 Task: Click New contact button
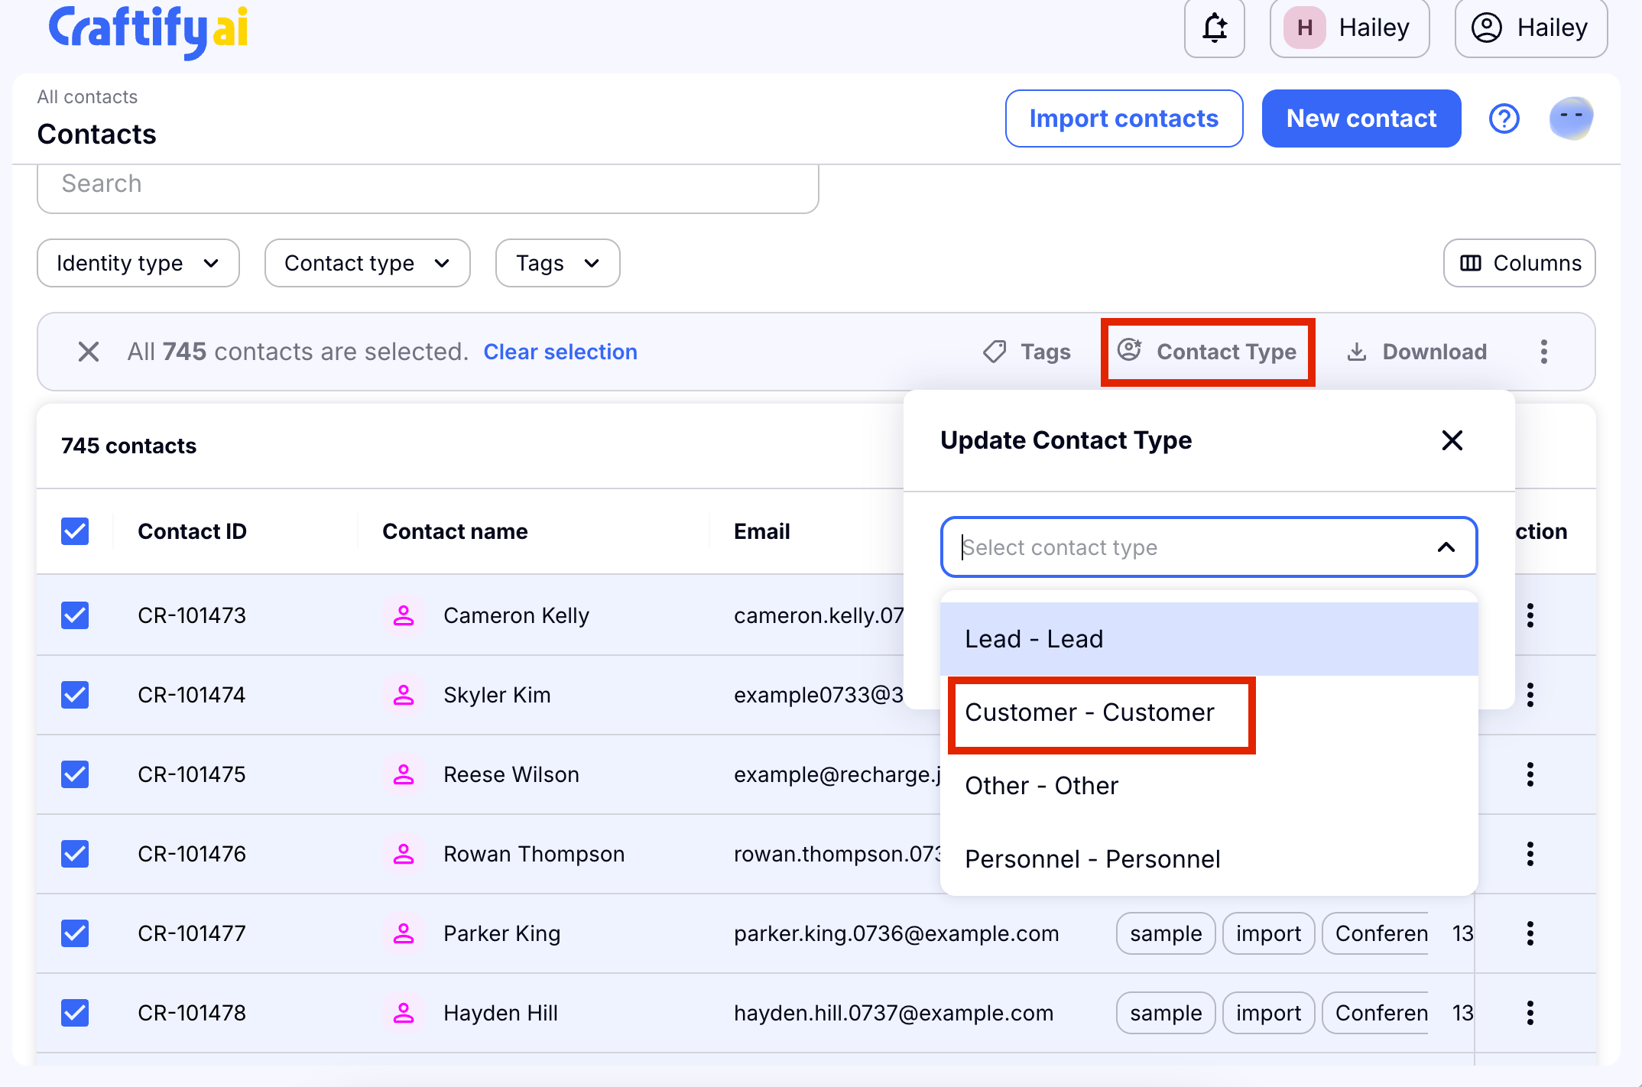click(1361, 118)
